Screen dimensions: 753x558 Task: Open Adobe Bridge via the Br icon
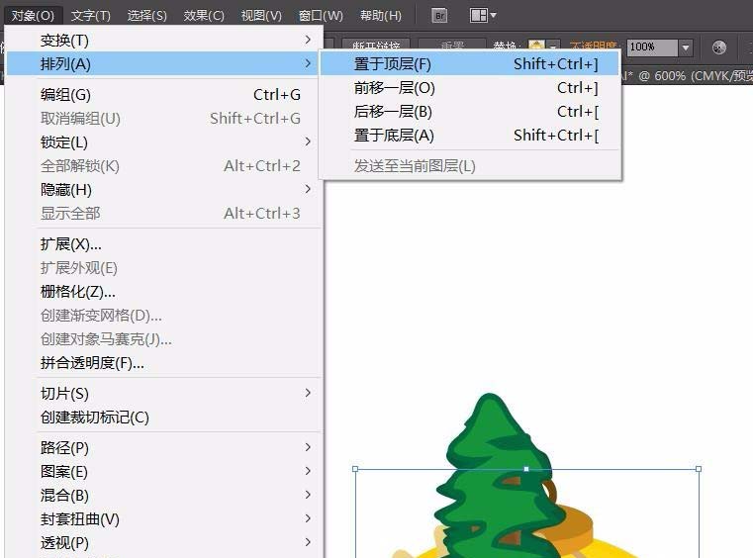(x=439, y=16)
